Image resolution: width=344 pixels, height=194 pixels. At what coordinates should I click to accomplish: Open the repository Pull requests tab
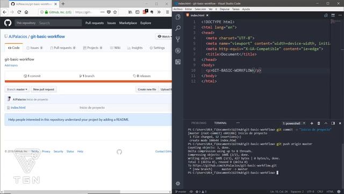click(x=63, y=48)
